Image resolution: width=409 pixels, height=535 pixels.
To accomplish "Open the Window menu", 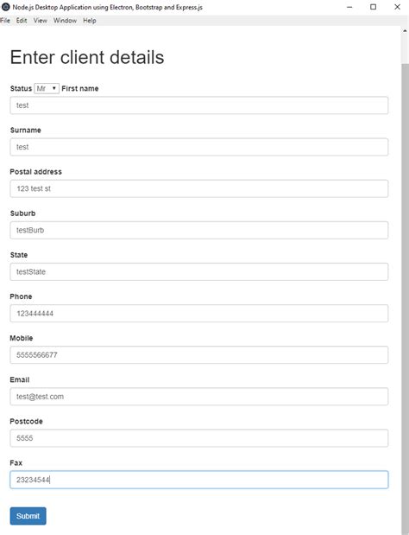I will (65, 21).
